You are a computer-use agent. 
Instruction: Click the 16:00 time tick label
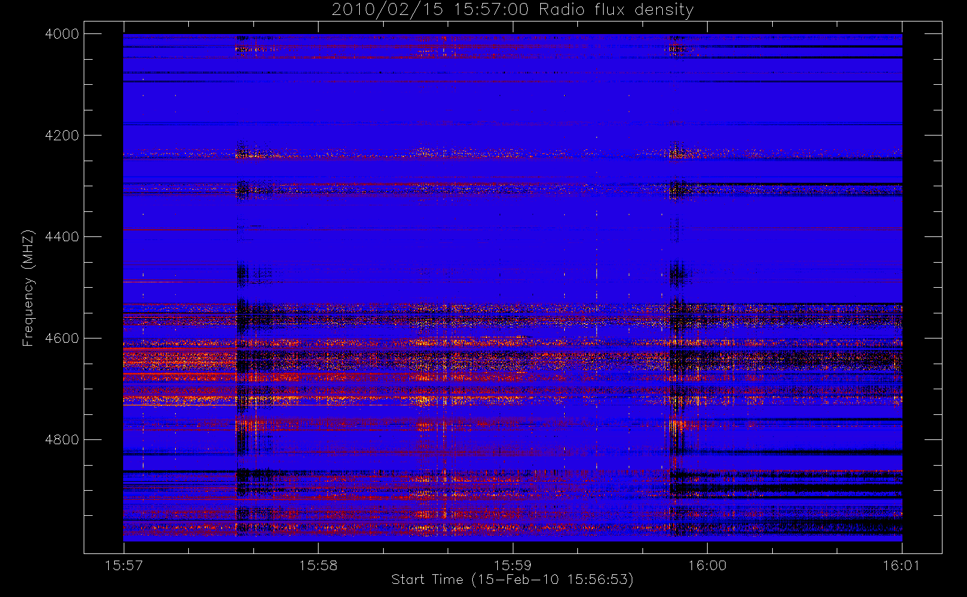pos(707,565)
